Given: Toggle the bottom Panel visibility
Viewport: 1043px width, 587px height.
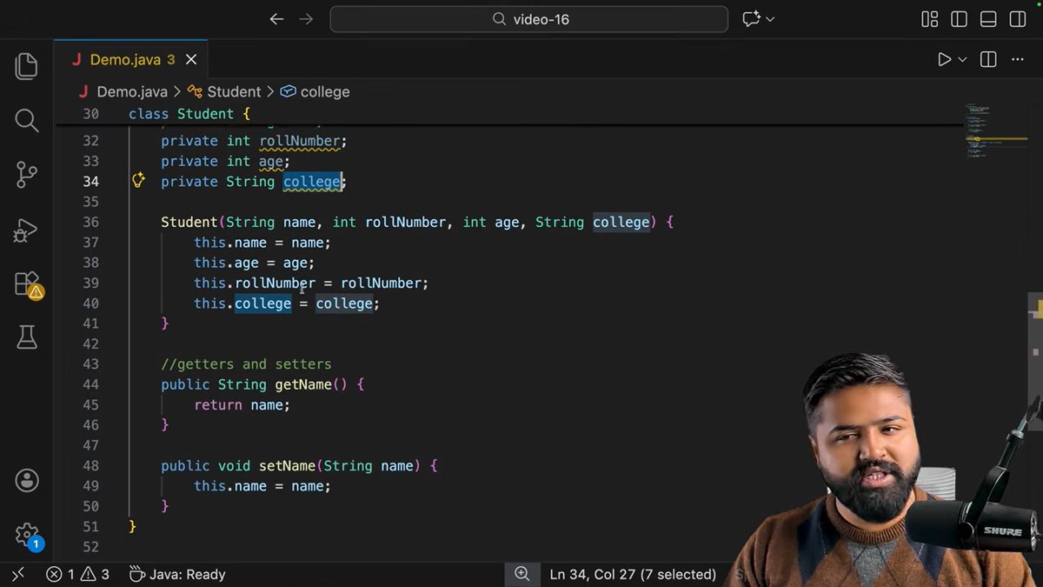Looking at the screenshot, I should click(x=988, y=19).
